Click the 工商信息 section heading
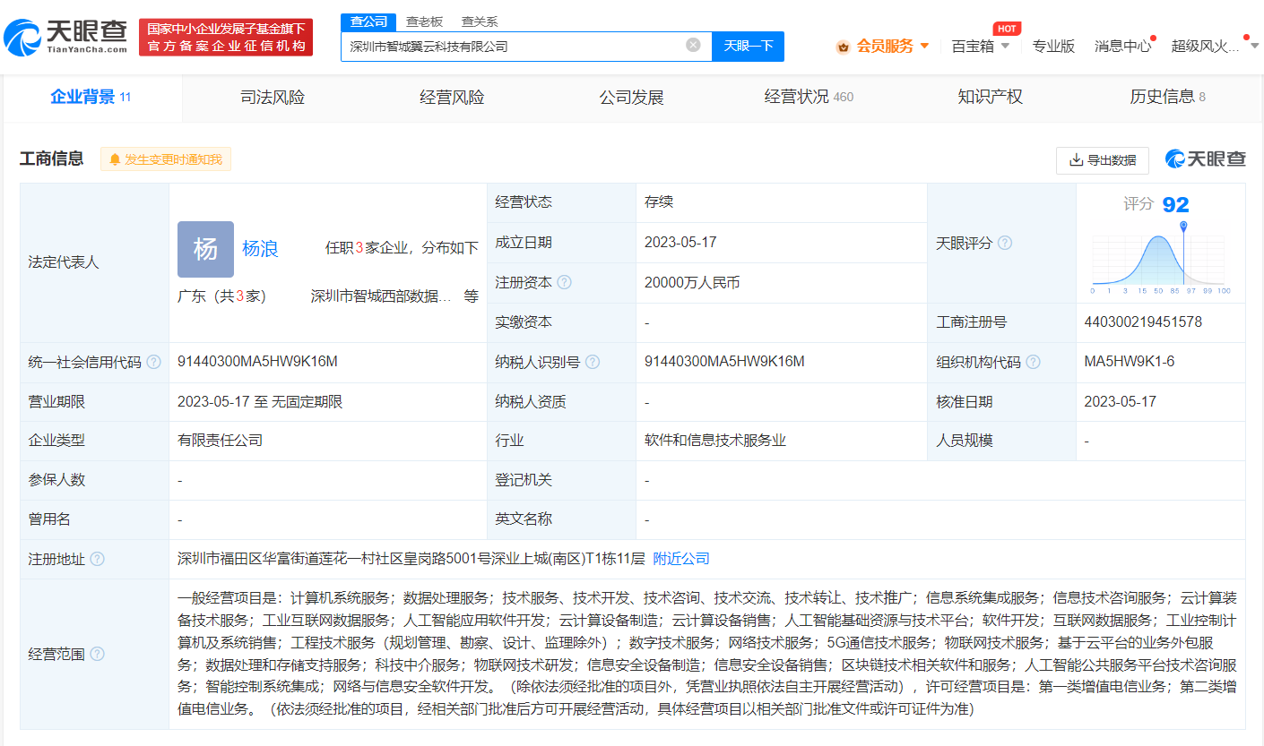 tap(52, 159)
